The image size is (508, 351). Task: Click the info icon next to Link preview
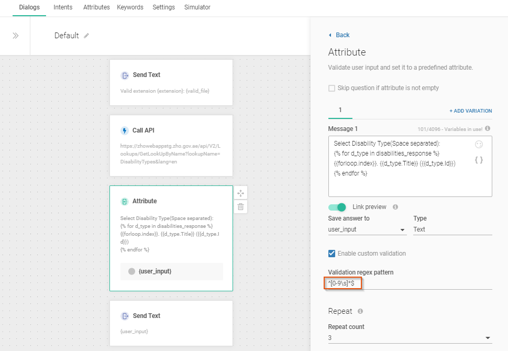coord(395,207)
